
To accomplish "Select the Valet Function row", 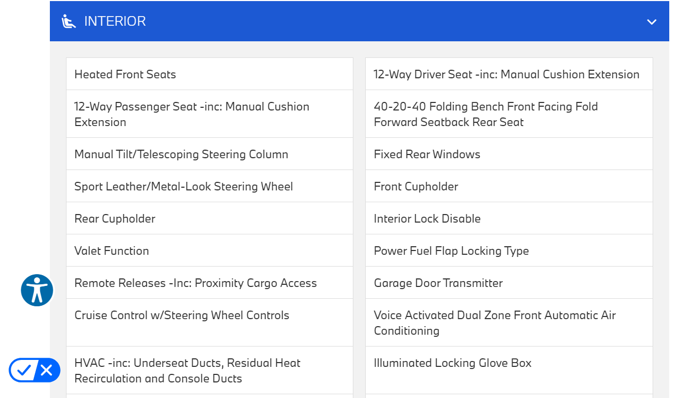I will tap(112, 251).
